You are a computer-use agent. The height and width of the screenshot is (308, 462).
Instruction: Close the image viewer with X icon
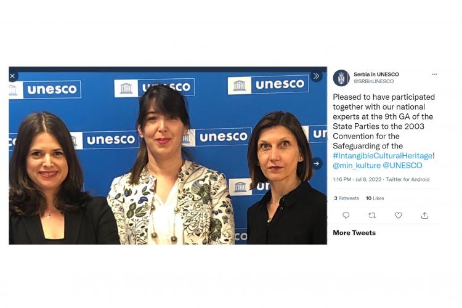point(12,76)
